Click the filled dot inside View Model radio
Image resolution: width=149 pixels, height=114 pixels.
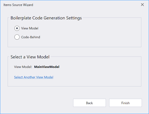click(17, 28)
